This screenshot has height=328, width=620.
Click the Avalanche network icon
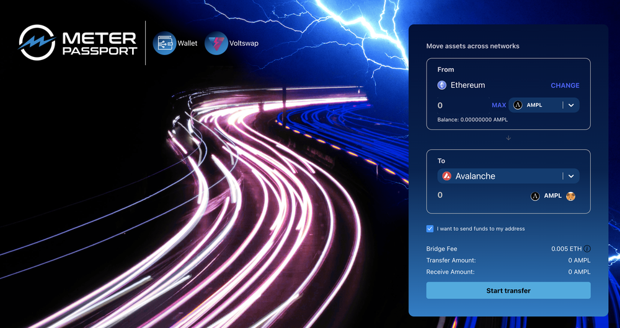pos(447,176)
